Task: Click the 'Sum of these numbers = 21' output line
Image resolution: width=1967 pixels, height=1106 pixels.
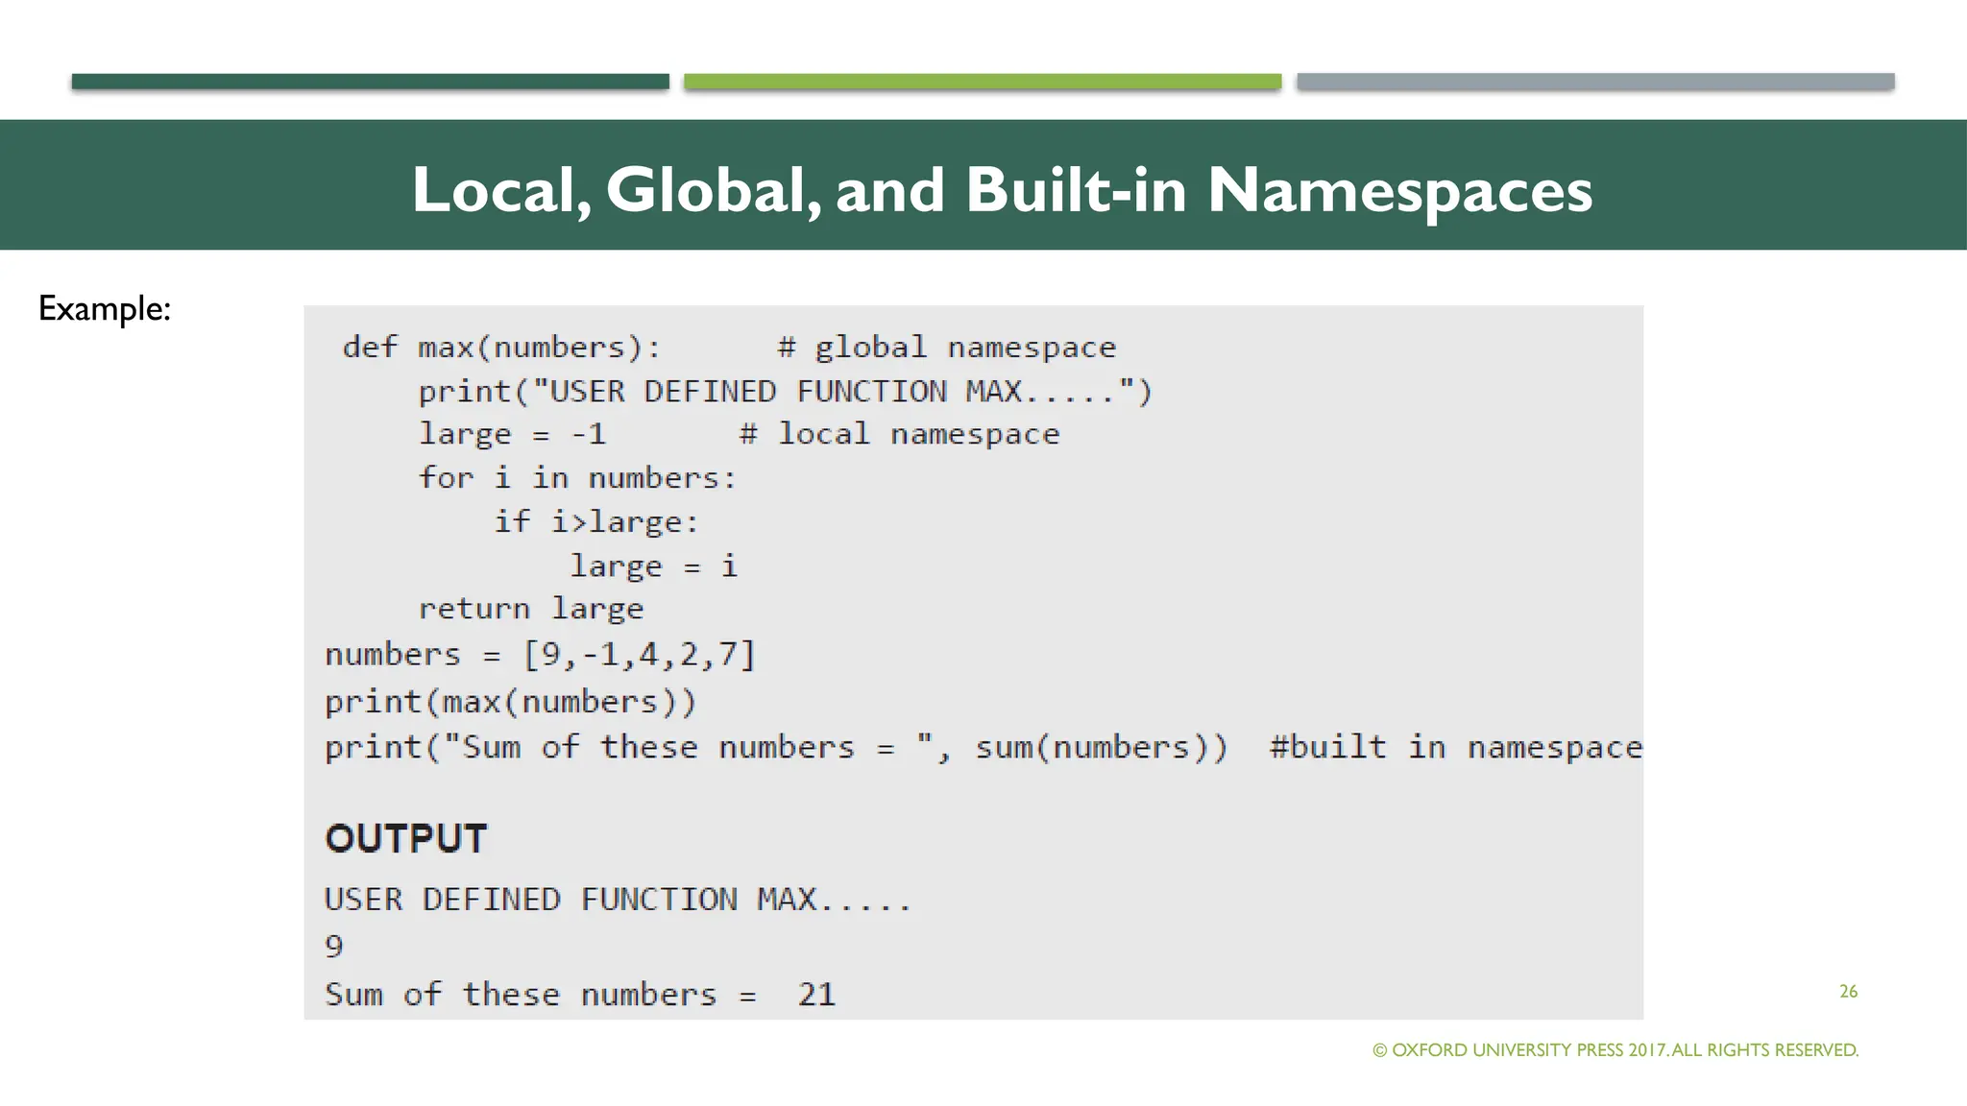Action: tap(579, 994)
